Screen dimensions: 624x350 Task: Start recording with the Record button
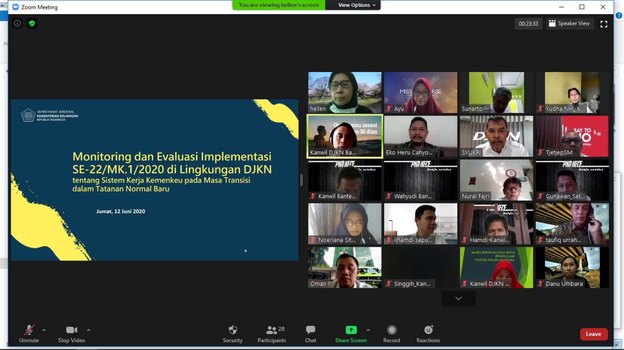coord(391,333)
